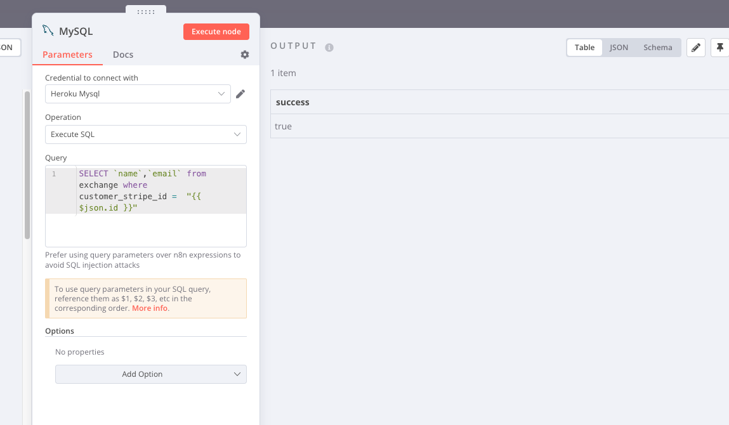Show output as Table
Image resolution: width=729 pixels, height=425 pixels.
(584, 48)
